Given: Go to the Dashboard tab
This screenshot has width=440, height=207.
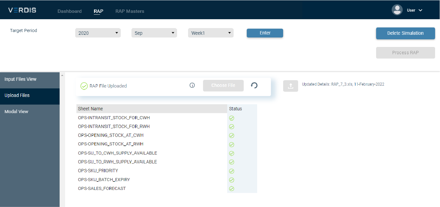Looking at the screenshot, I should (69, 11).
